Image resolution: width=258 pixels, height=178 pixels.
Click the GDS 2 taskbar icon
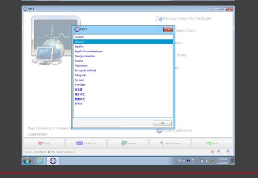[x=53, y=161]
